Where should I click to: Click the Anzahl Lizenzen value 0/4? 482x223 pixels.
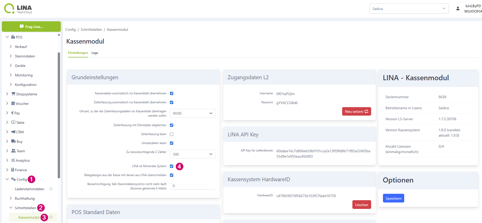(441, 146)
